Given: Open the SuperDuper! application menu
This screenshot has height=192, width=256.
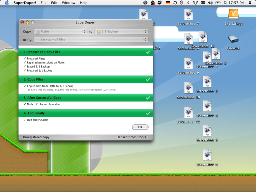Looking at the screenshot, I should pos(25,3).
